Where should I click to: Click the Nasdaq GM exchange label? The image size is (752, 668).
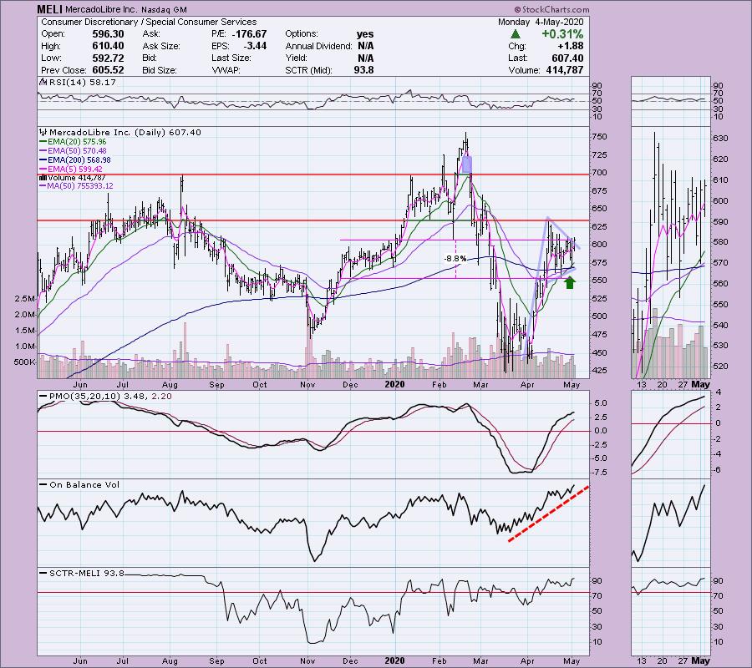[x=164, y=9]
